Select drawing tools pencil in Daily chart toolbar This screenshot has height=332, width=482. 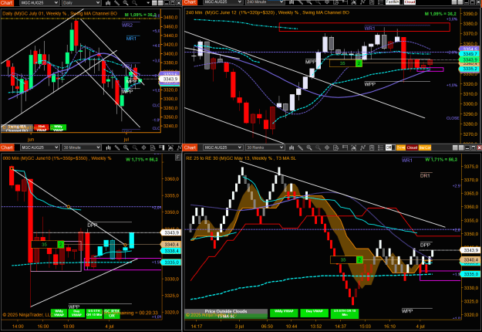[x=116, y=2]
